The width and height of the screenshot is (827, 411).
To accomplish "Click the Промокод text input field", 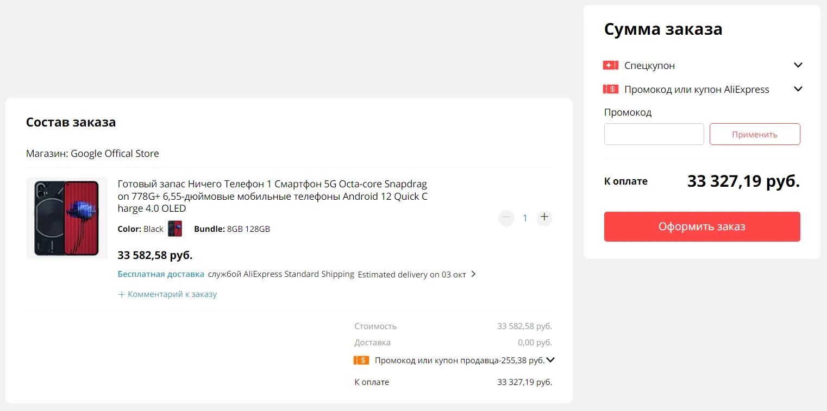I will pos(654,134).
